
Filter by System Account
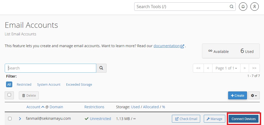click(x=49, y=85)
